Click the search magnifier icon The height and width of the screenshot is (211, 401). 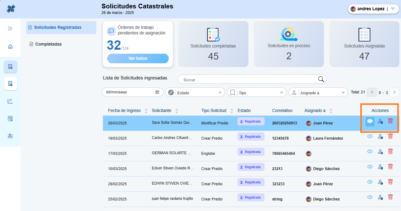pyautogui.click(x=321, y=79)
